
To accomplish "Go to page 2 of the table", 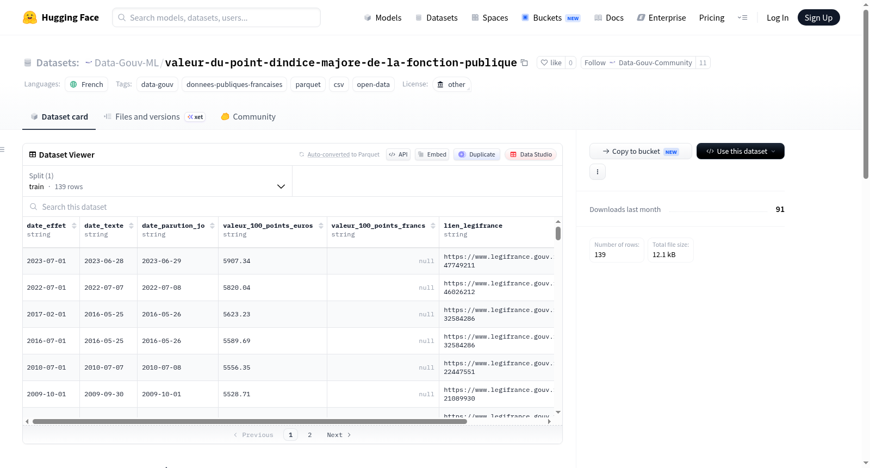I will tap(310, 435).
